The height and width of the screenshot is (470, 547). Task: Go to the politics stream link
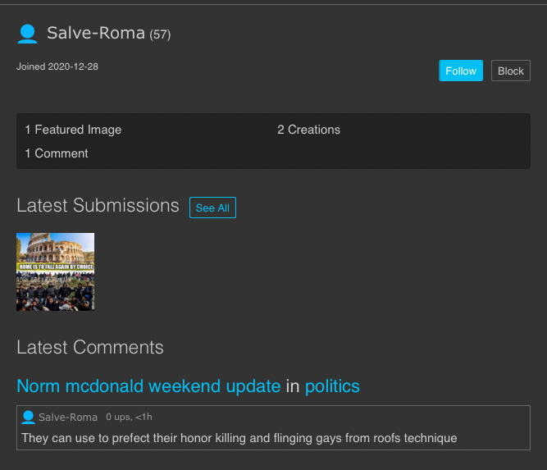(x=332, y=386)
